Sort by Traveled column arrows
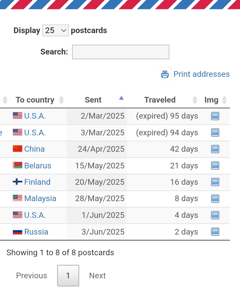 (195, 100)
